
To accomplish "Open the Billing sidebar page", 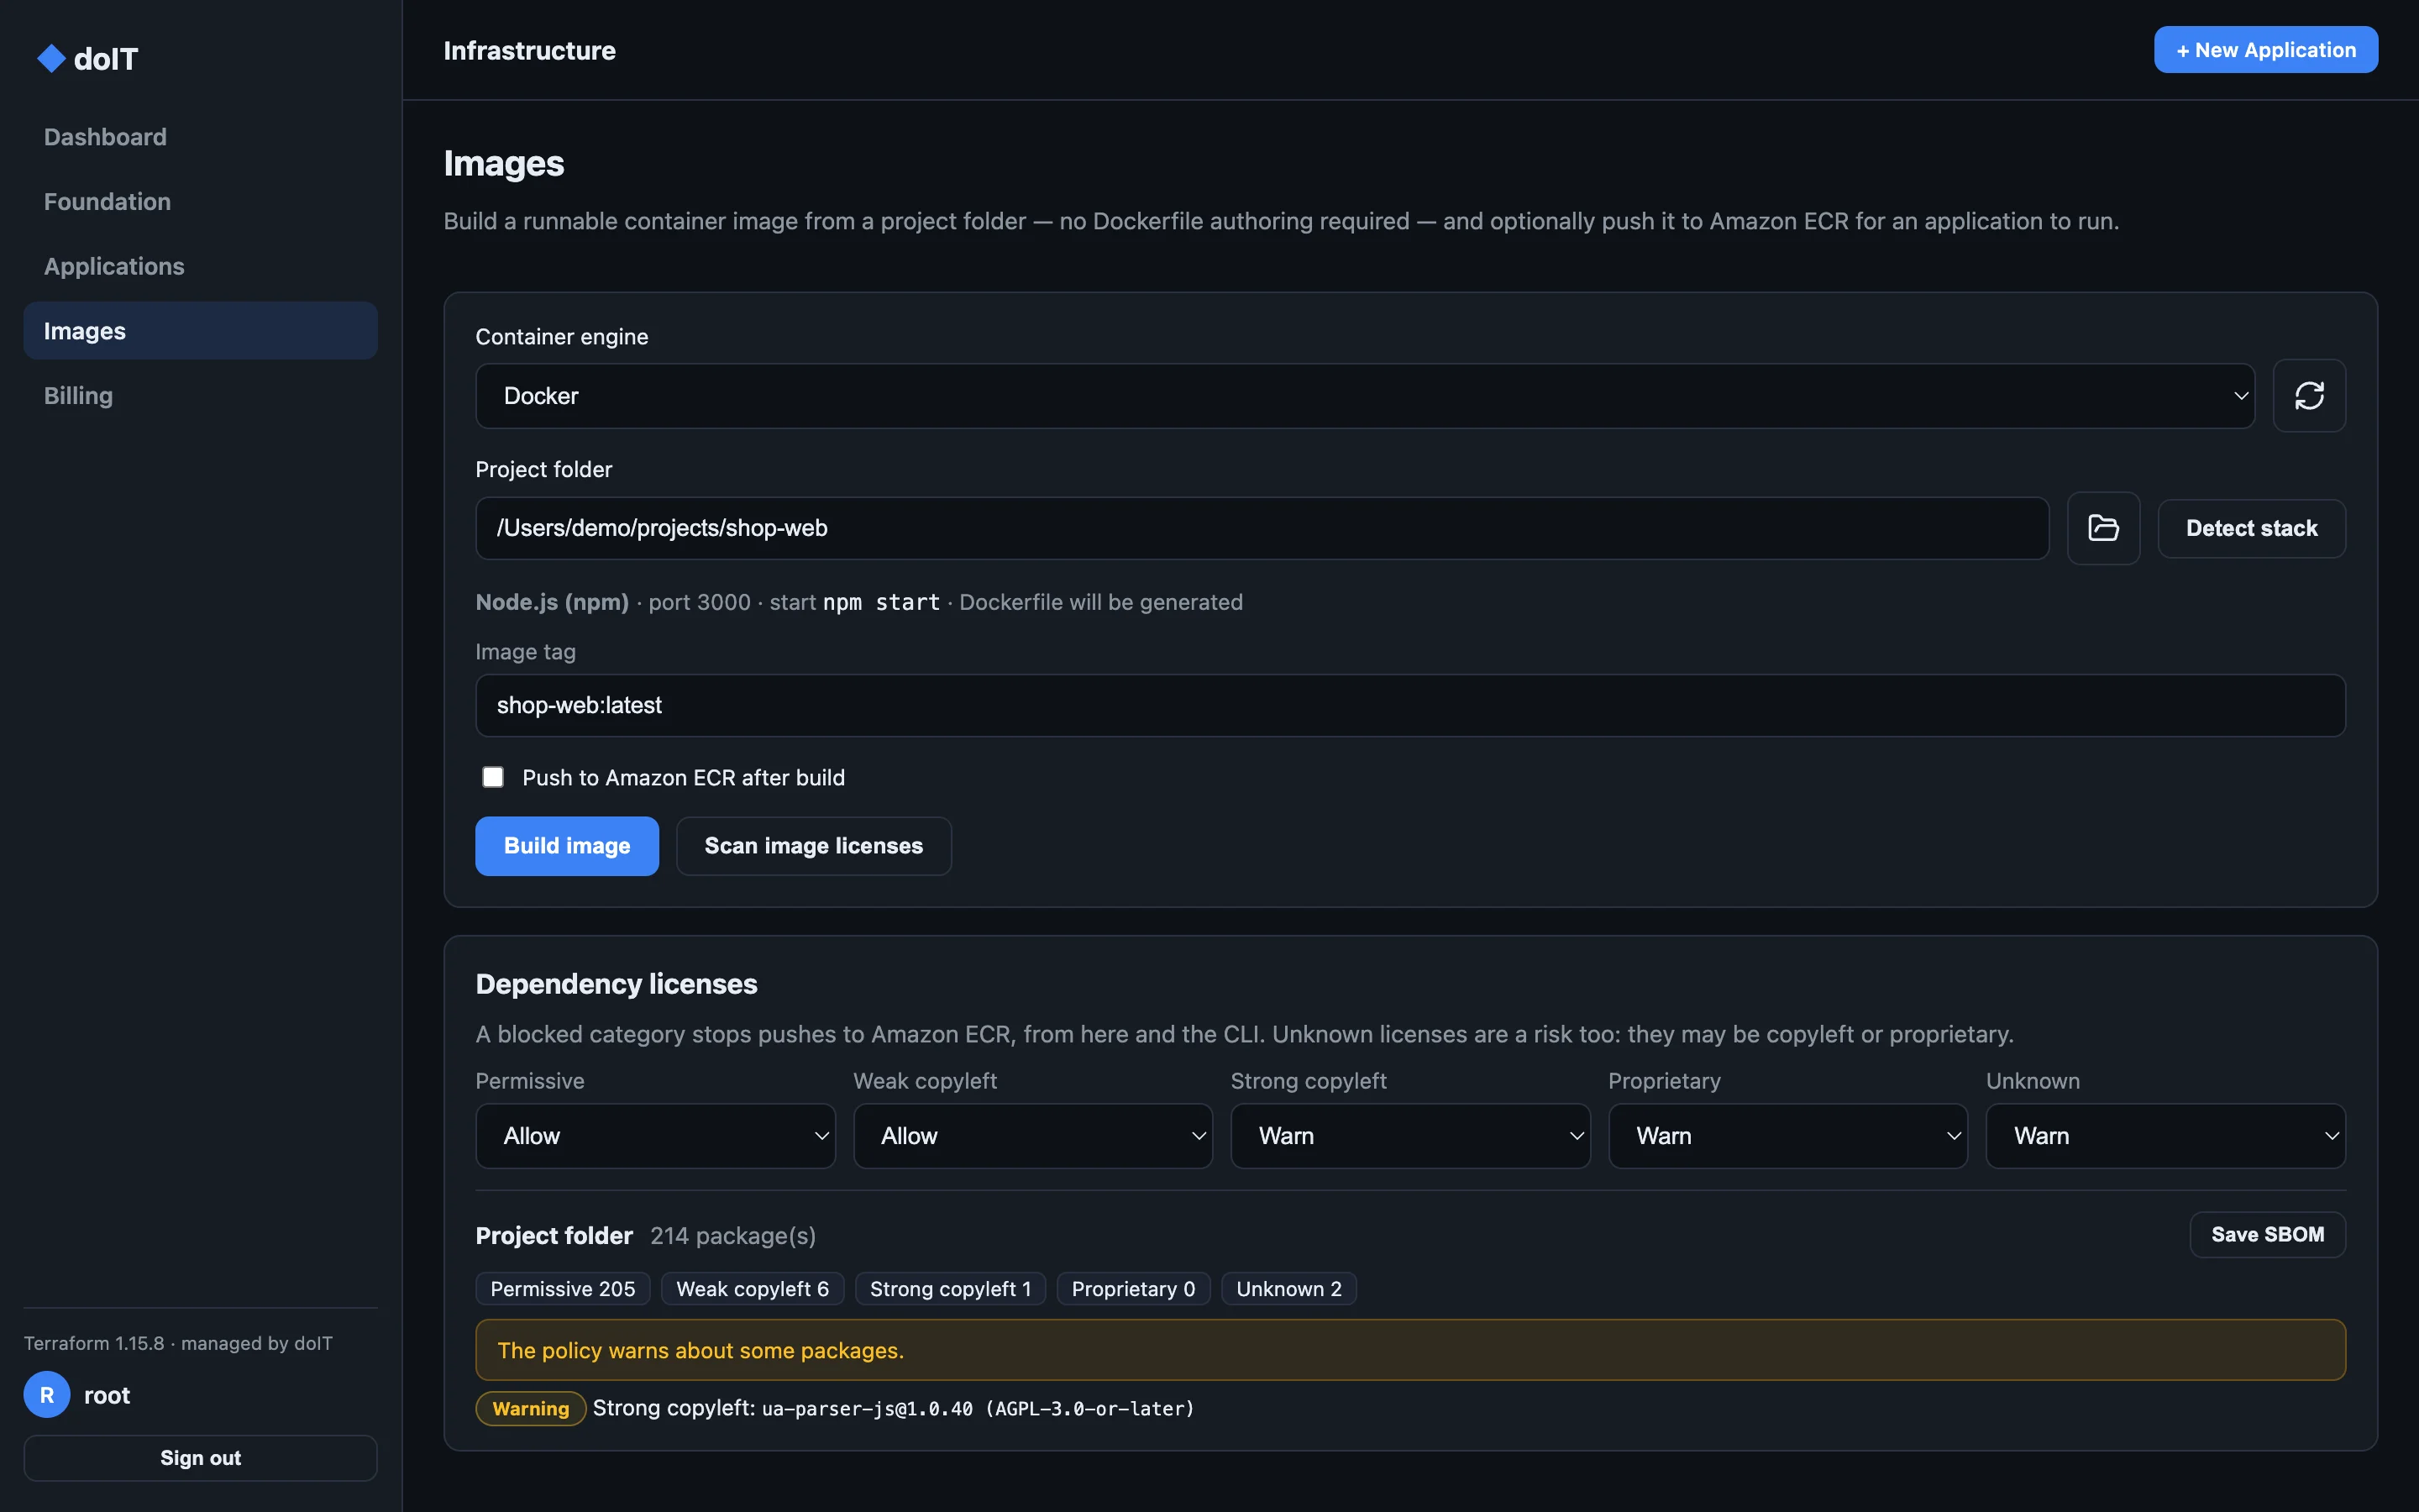I will click(x=201, y=396).
